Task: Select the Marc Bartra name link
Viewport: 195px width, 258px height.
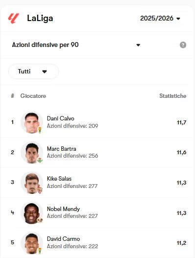Action: (61, 149)
